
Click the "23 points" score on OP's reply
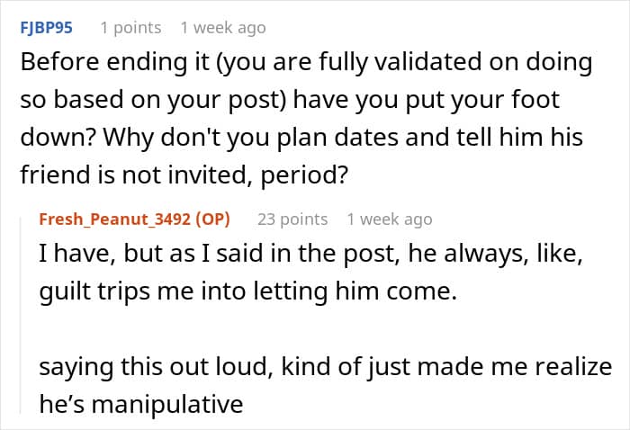tap(292, 219)
